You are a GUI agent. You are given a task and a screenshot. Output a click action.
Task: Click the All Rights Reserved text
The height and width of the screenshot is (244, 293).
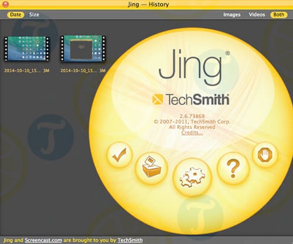(192, 127)
